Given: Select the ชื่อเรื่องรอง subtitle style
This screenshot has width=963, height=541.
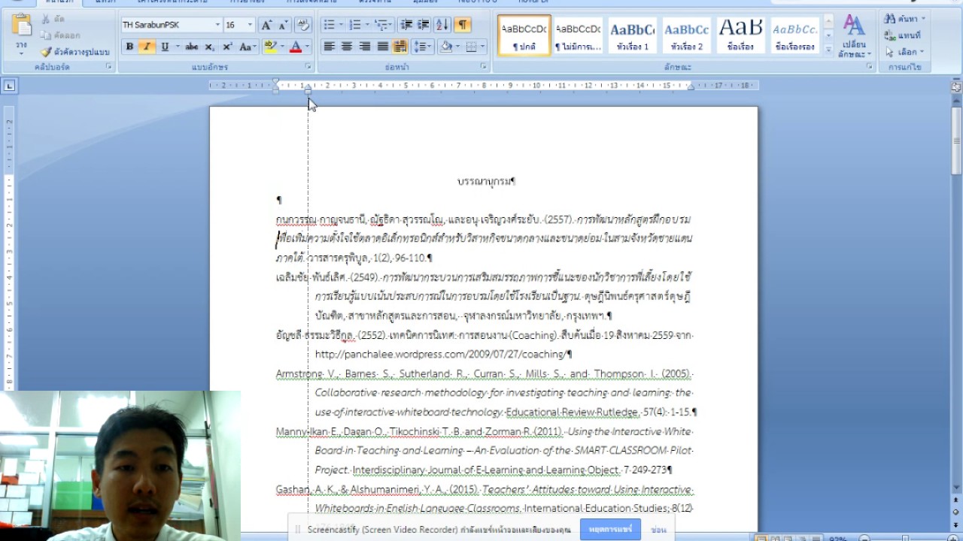Looking at the screenshot, I should pos(794,35).
